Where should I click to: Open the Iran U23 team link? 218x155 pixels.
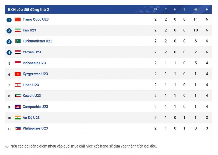pos(29,30)
